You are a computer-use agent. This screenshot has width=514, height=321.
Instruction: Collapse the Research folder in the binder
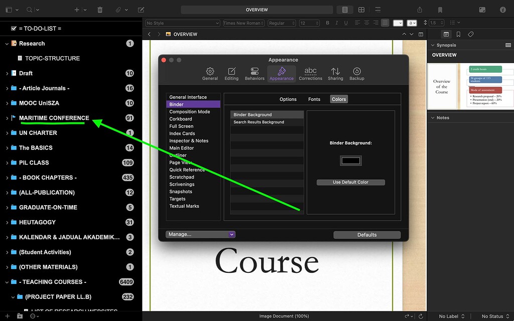tap(8, 44)
